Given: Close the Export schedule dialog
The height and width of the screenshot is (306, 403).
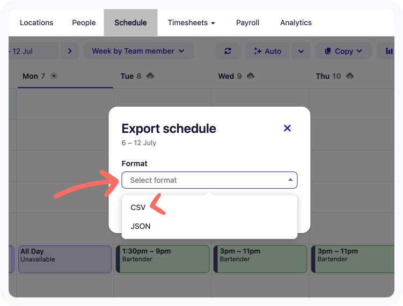Looking at the screenshot, I should [x=287, y=128].
